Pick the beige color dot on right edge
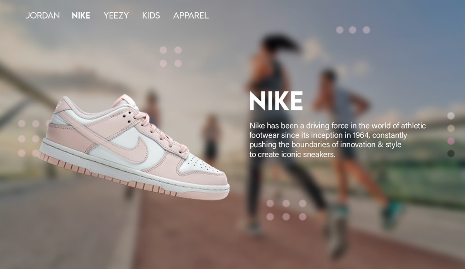 point(451,128)
